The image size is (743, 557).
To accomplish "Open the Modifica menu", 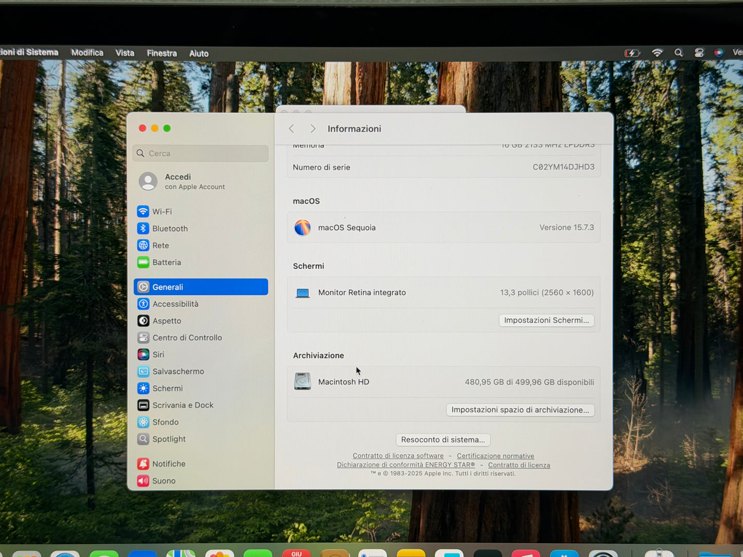I will 87,53.
